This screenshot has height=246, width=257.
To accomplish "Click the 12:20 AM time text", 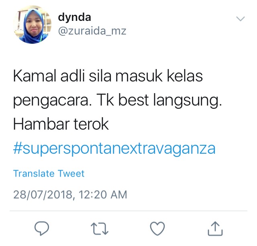I will [103, 195].
